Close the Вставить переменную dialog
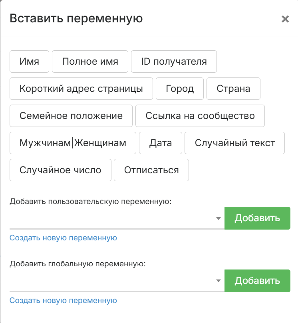Image resolution: width=298 pixels, height=323 pixels. tap(285, 19)
